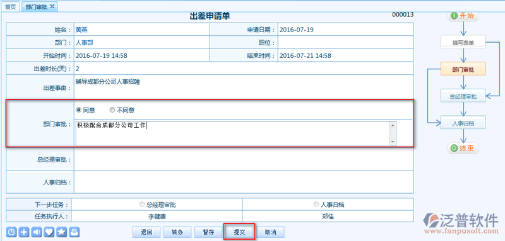Click the 暂存 button

[x=208, y=232]
